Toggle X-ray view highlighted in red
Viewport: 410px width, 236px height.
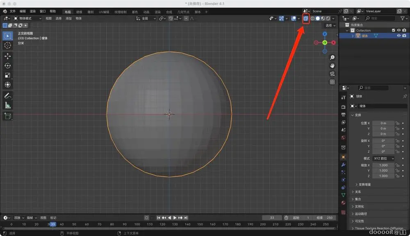click(x=305, y=18)
